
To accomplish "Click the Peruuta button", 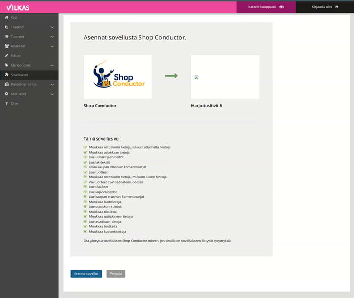I will tap(116, 274).
